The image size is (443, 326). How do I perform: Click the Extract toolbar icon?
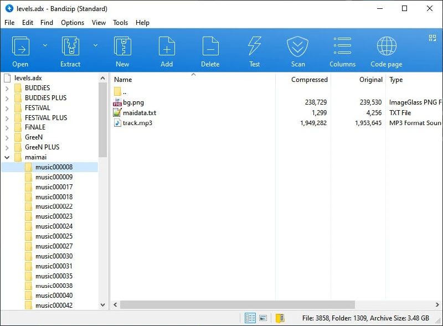70,47
